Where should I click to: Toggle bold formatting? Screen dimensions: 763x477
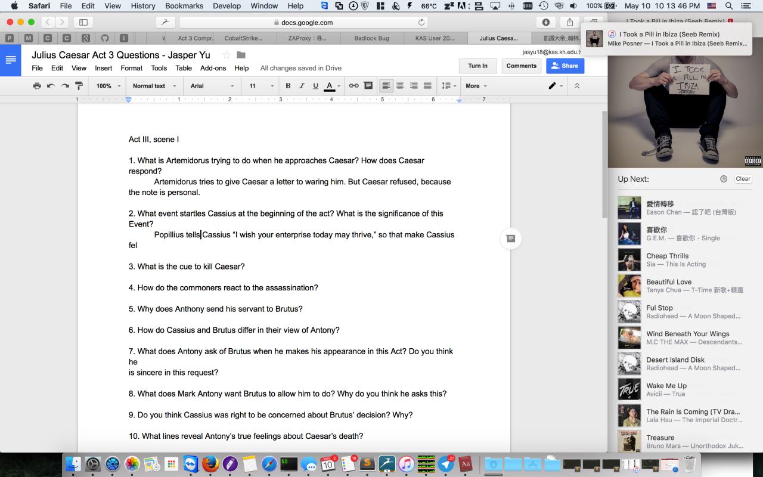[288, 86]
